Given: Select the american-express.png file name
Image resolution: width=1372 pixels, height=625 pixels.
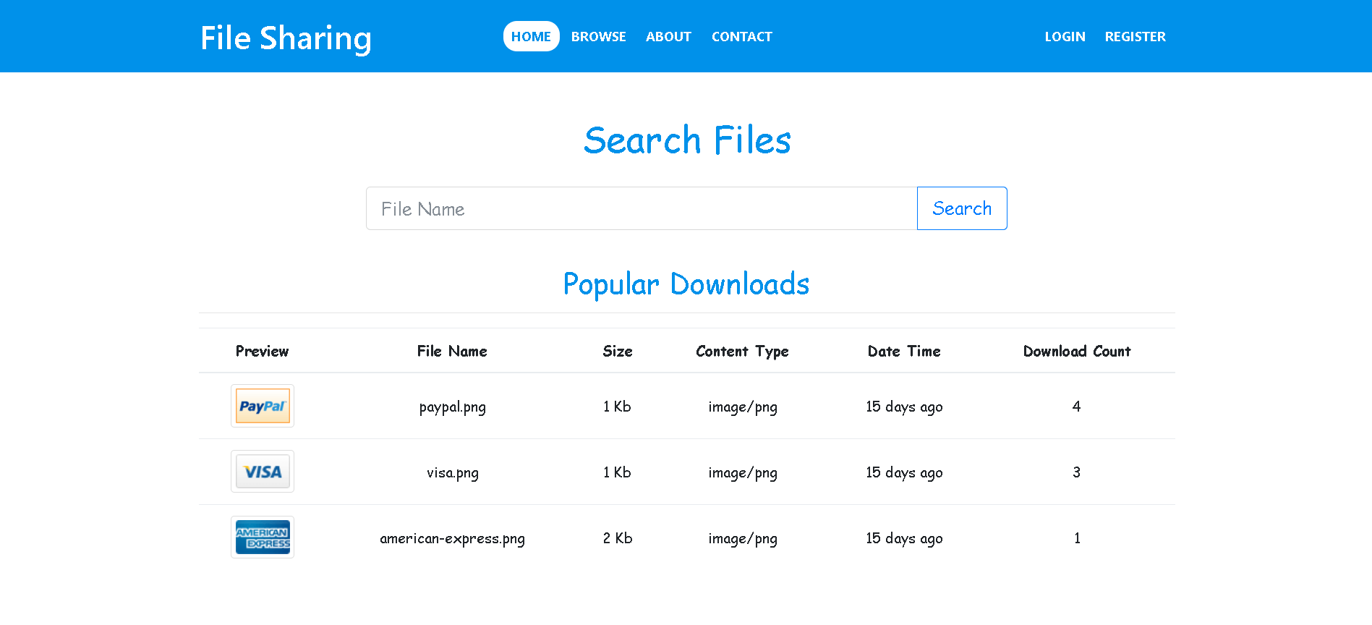Looking at the screenshot, I should [x=453, y=538].
